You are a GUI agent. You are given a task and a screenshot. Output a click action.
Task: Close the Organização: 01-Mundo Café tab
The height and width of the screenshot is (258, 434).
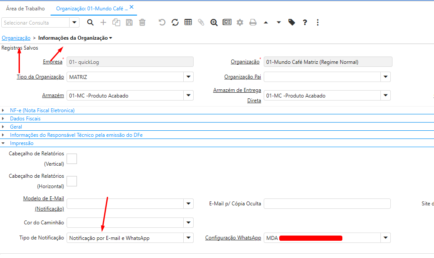(131, 7)
